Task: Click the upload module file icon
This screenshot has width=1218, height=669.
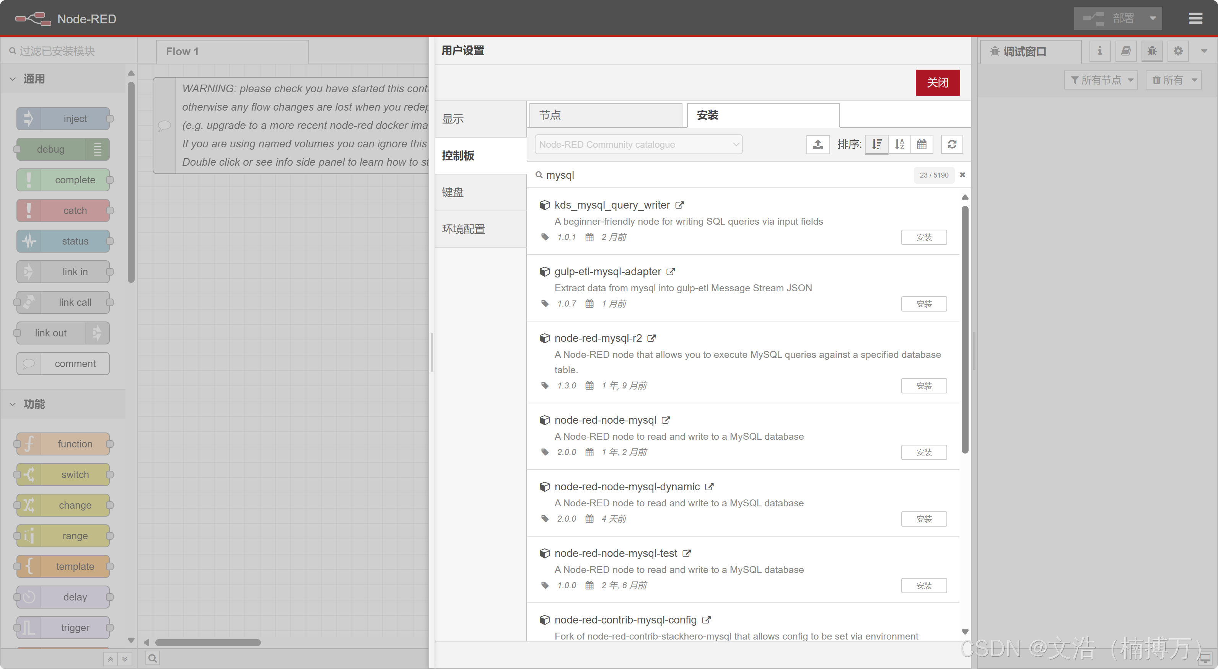Action: (817, 144)
